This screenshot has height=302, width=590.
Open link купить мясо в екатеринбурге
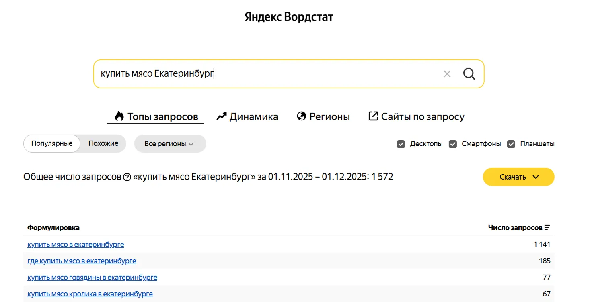click(x=76, y=245)
